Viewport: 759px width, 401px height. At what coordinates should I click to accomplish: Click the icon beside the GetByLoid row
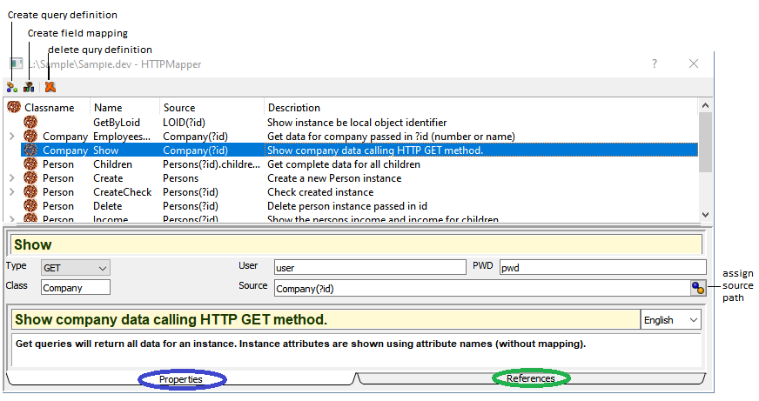(30, 123)
